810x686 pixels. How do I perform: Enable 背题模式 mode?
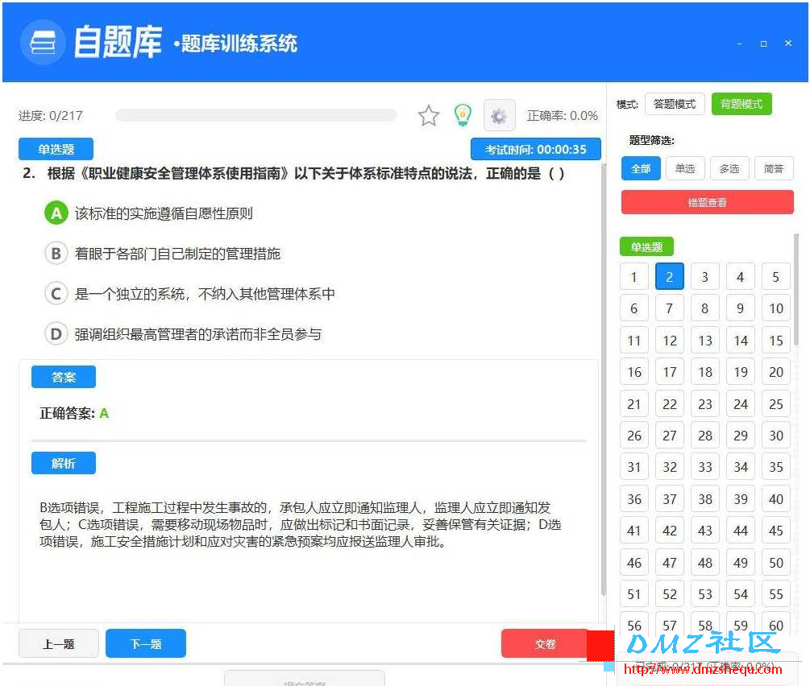[x=741, y=104]
